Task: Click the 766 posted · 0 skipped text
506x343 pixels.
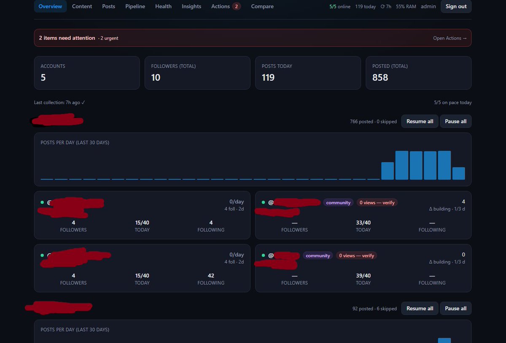Action: 373,122
